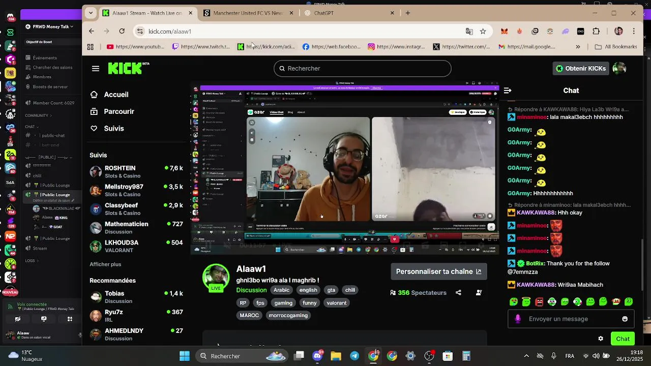Collapse the chat panel with the arrow icon
Image resolution: width=651 pixels, height=366 pixels.
tap(507, 90)
